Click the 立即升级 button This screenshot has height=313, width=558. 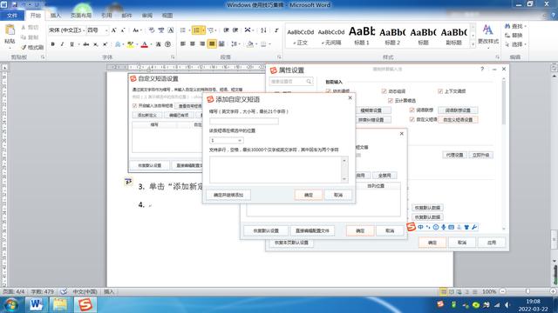coord(480,155)
